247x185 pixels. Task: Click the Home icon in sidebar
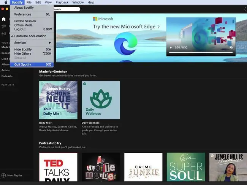click(4, 19)
